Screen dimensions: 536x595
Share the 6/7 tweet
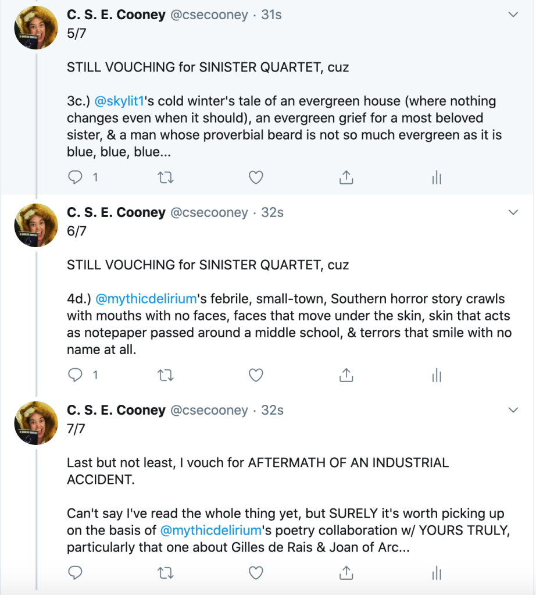346,376
